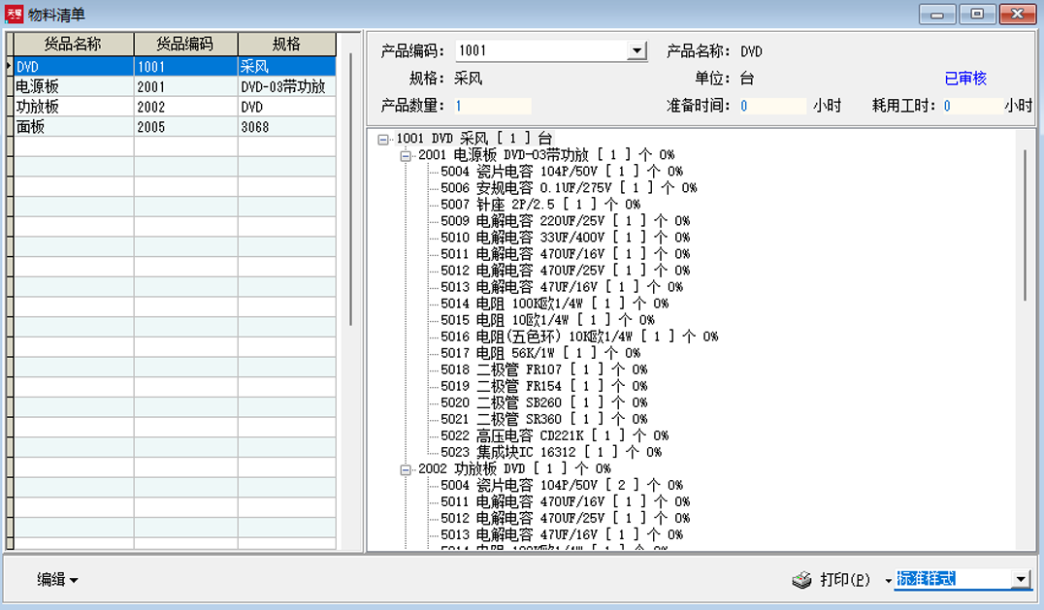Image resolution: width=1044 pixels, height=610 pixels.
Task: Select tree item 5016 电阻(五色环)
Action: 579,337
